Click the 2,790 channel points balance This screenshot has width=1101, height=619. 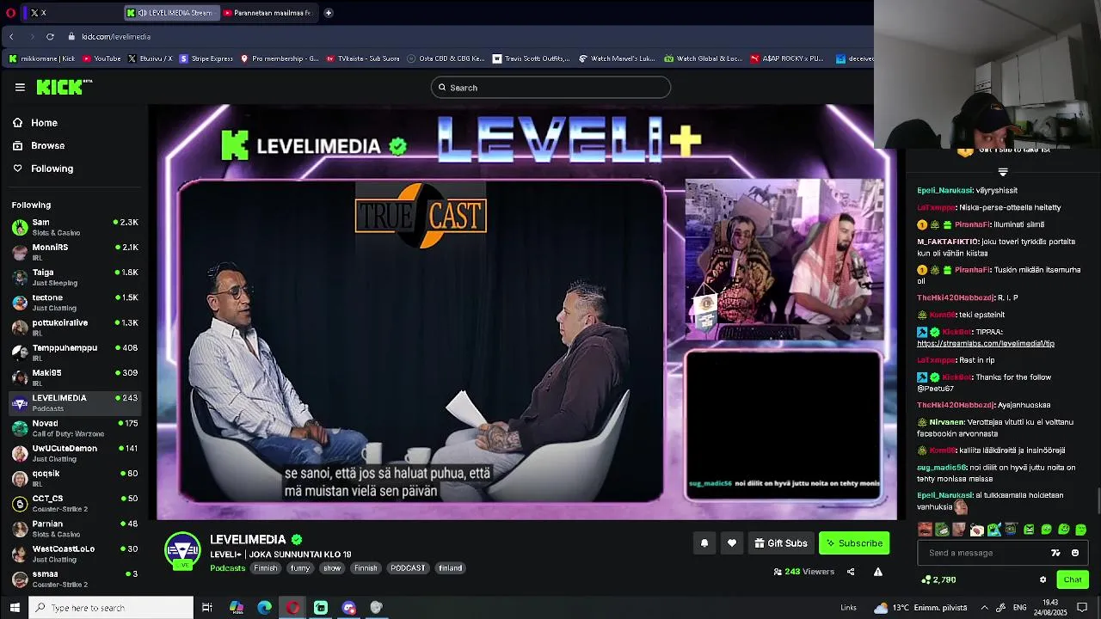coord(938,579)
